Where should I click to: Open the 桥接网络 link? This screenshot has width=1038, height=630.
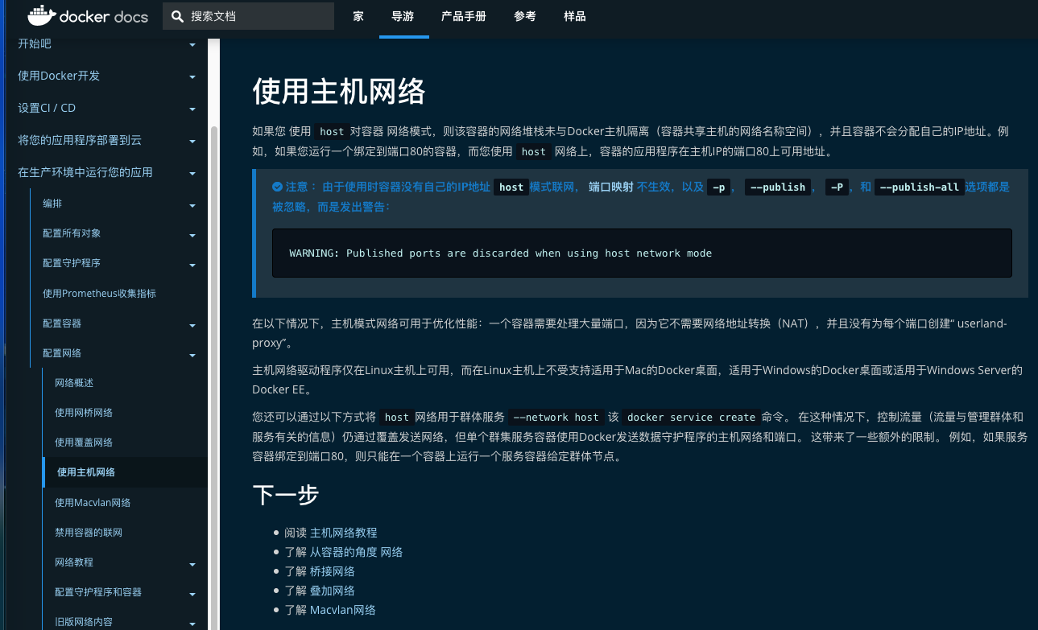pyautogui.click(x=333, y=571)
